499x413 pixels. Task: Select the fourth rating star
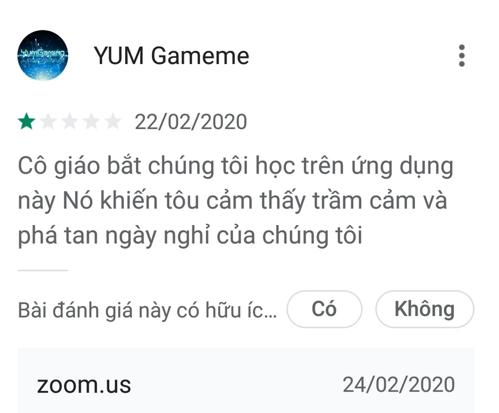coord(92,121)
